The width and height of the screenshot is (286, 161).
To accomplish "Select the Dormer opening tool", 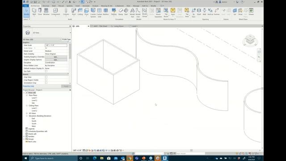I will (x=216, y=12).
